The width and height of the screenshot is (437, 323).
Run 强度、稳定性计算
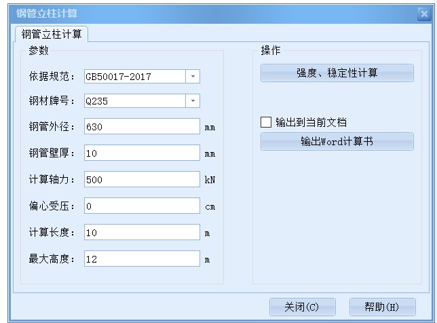337,73
